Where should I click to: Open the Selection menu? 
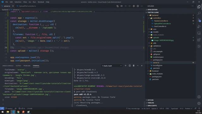(18, 2)
